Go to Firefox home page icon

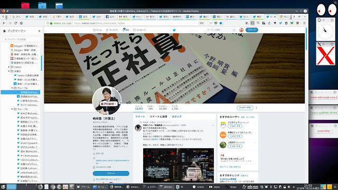21,23
